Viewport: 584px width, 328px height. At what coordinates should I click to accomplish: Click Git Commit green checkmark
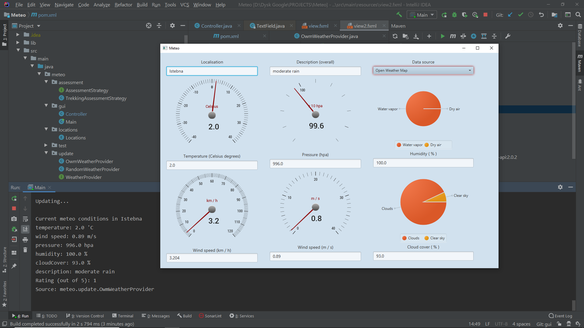pyautogui.click(x=521, y=15)
